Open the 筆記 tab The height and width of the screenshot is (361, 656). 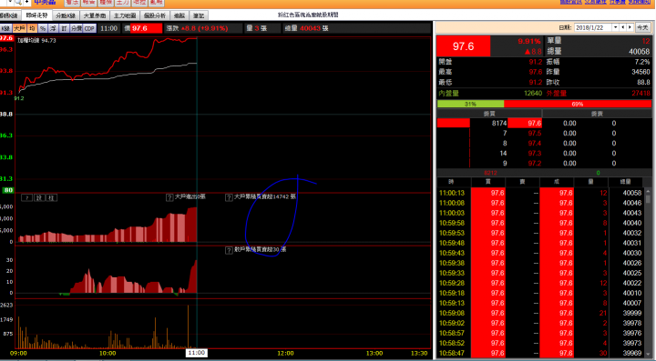pyautogui.click(x=199, y=15)
